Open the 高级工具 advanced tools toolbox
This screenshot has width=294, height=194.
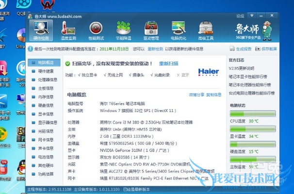click(206, 31)
